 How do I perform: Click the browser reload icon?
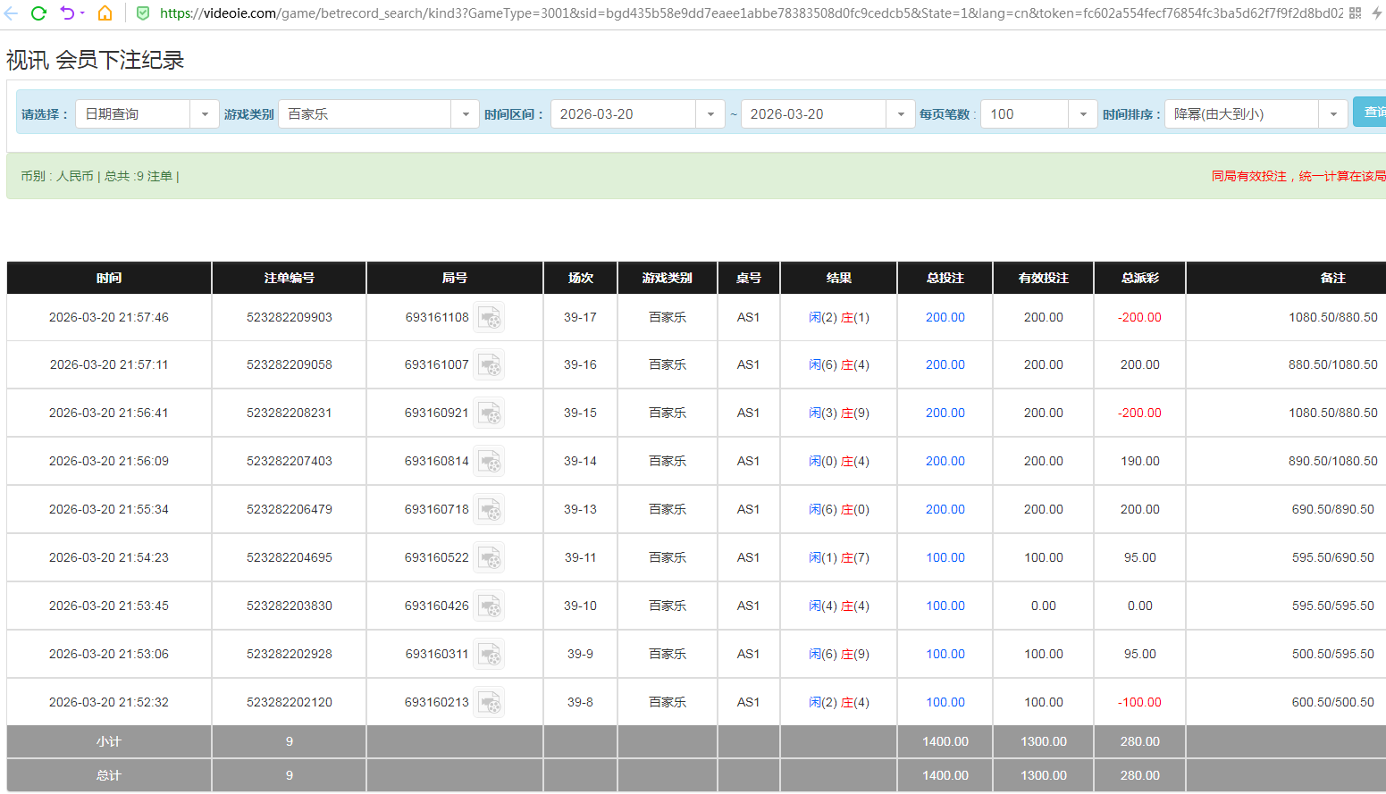coord(38,13)
